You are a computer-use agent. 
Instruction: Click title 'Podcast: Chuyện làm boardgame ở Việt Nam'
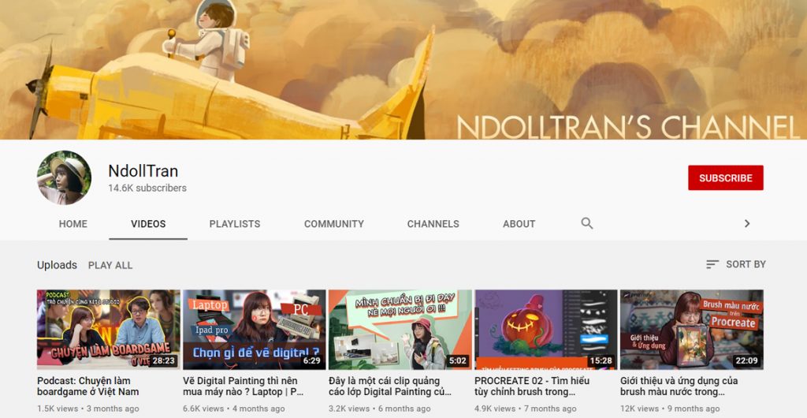tap(88, 386)
